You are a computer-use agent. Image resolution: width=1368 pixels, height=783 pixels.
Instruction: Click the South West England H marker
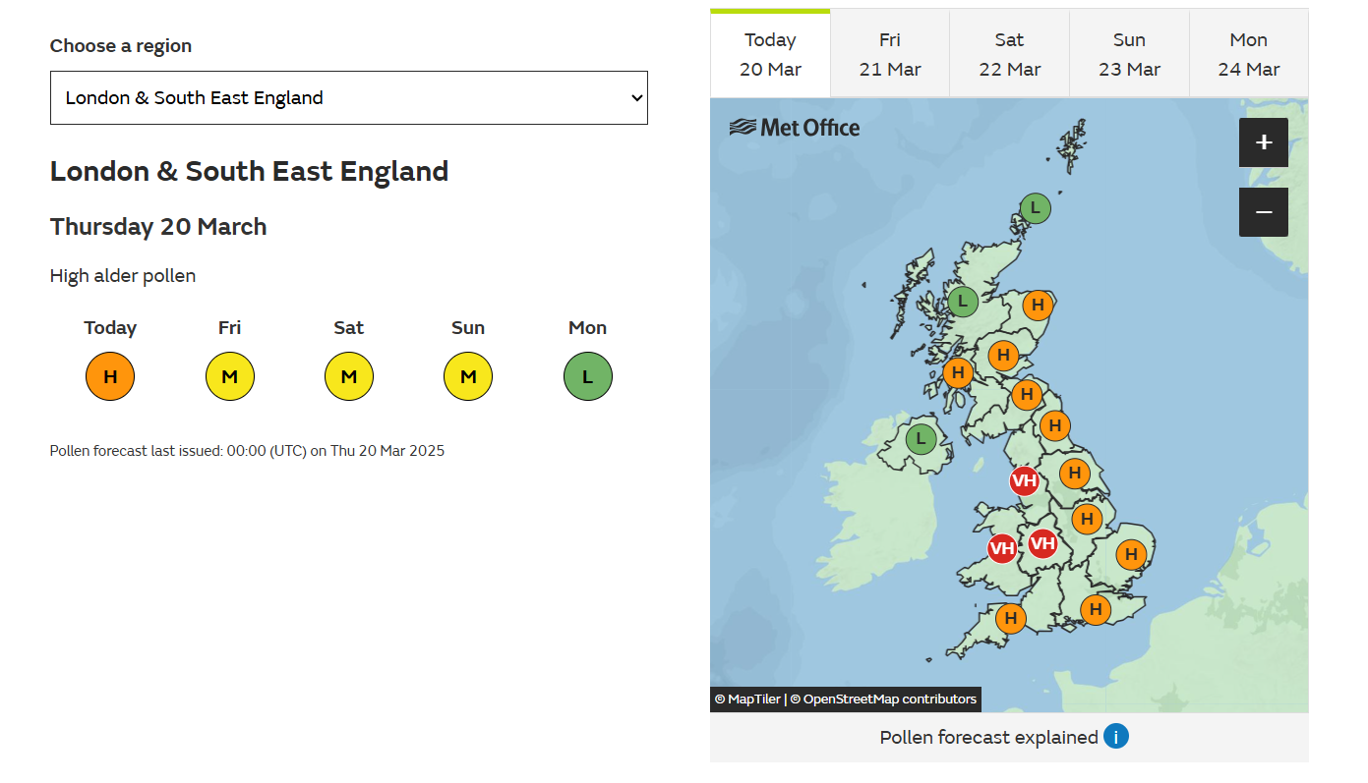(x=1010, y=619)
